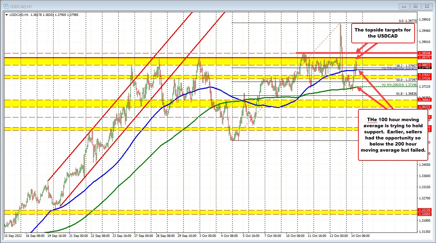Select the H1 MA:200 1.37196 indicator label
Image resolution: width=436 pixels, height=243 pixels.
(x=399, y=85)
